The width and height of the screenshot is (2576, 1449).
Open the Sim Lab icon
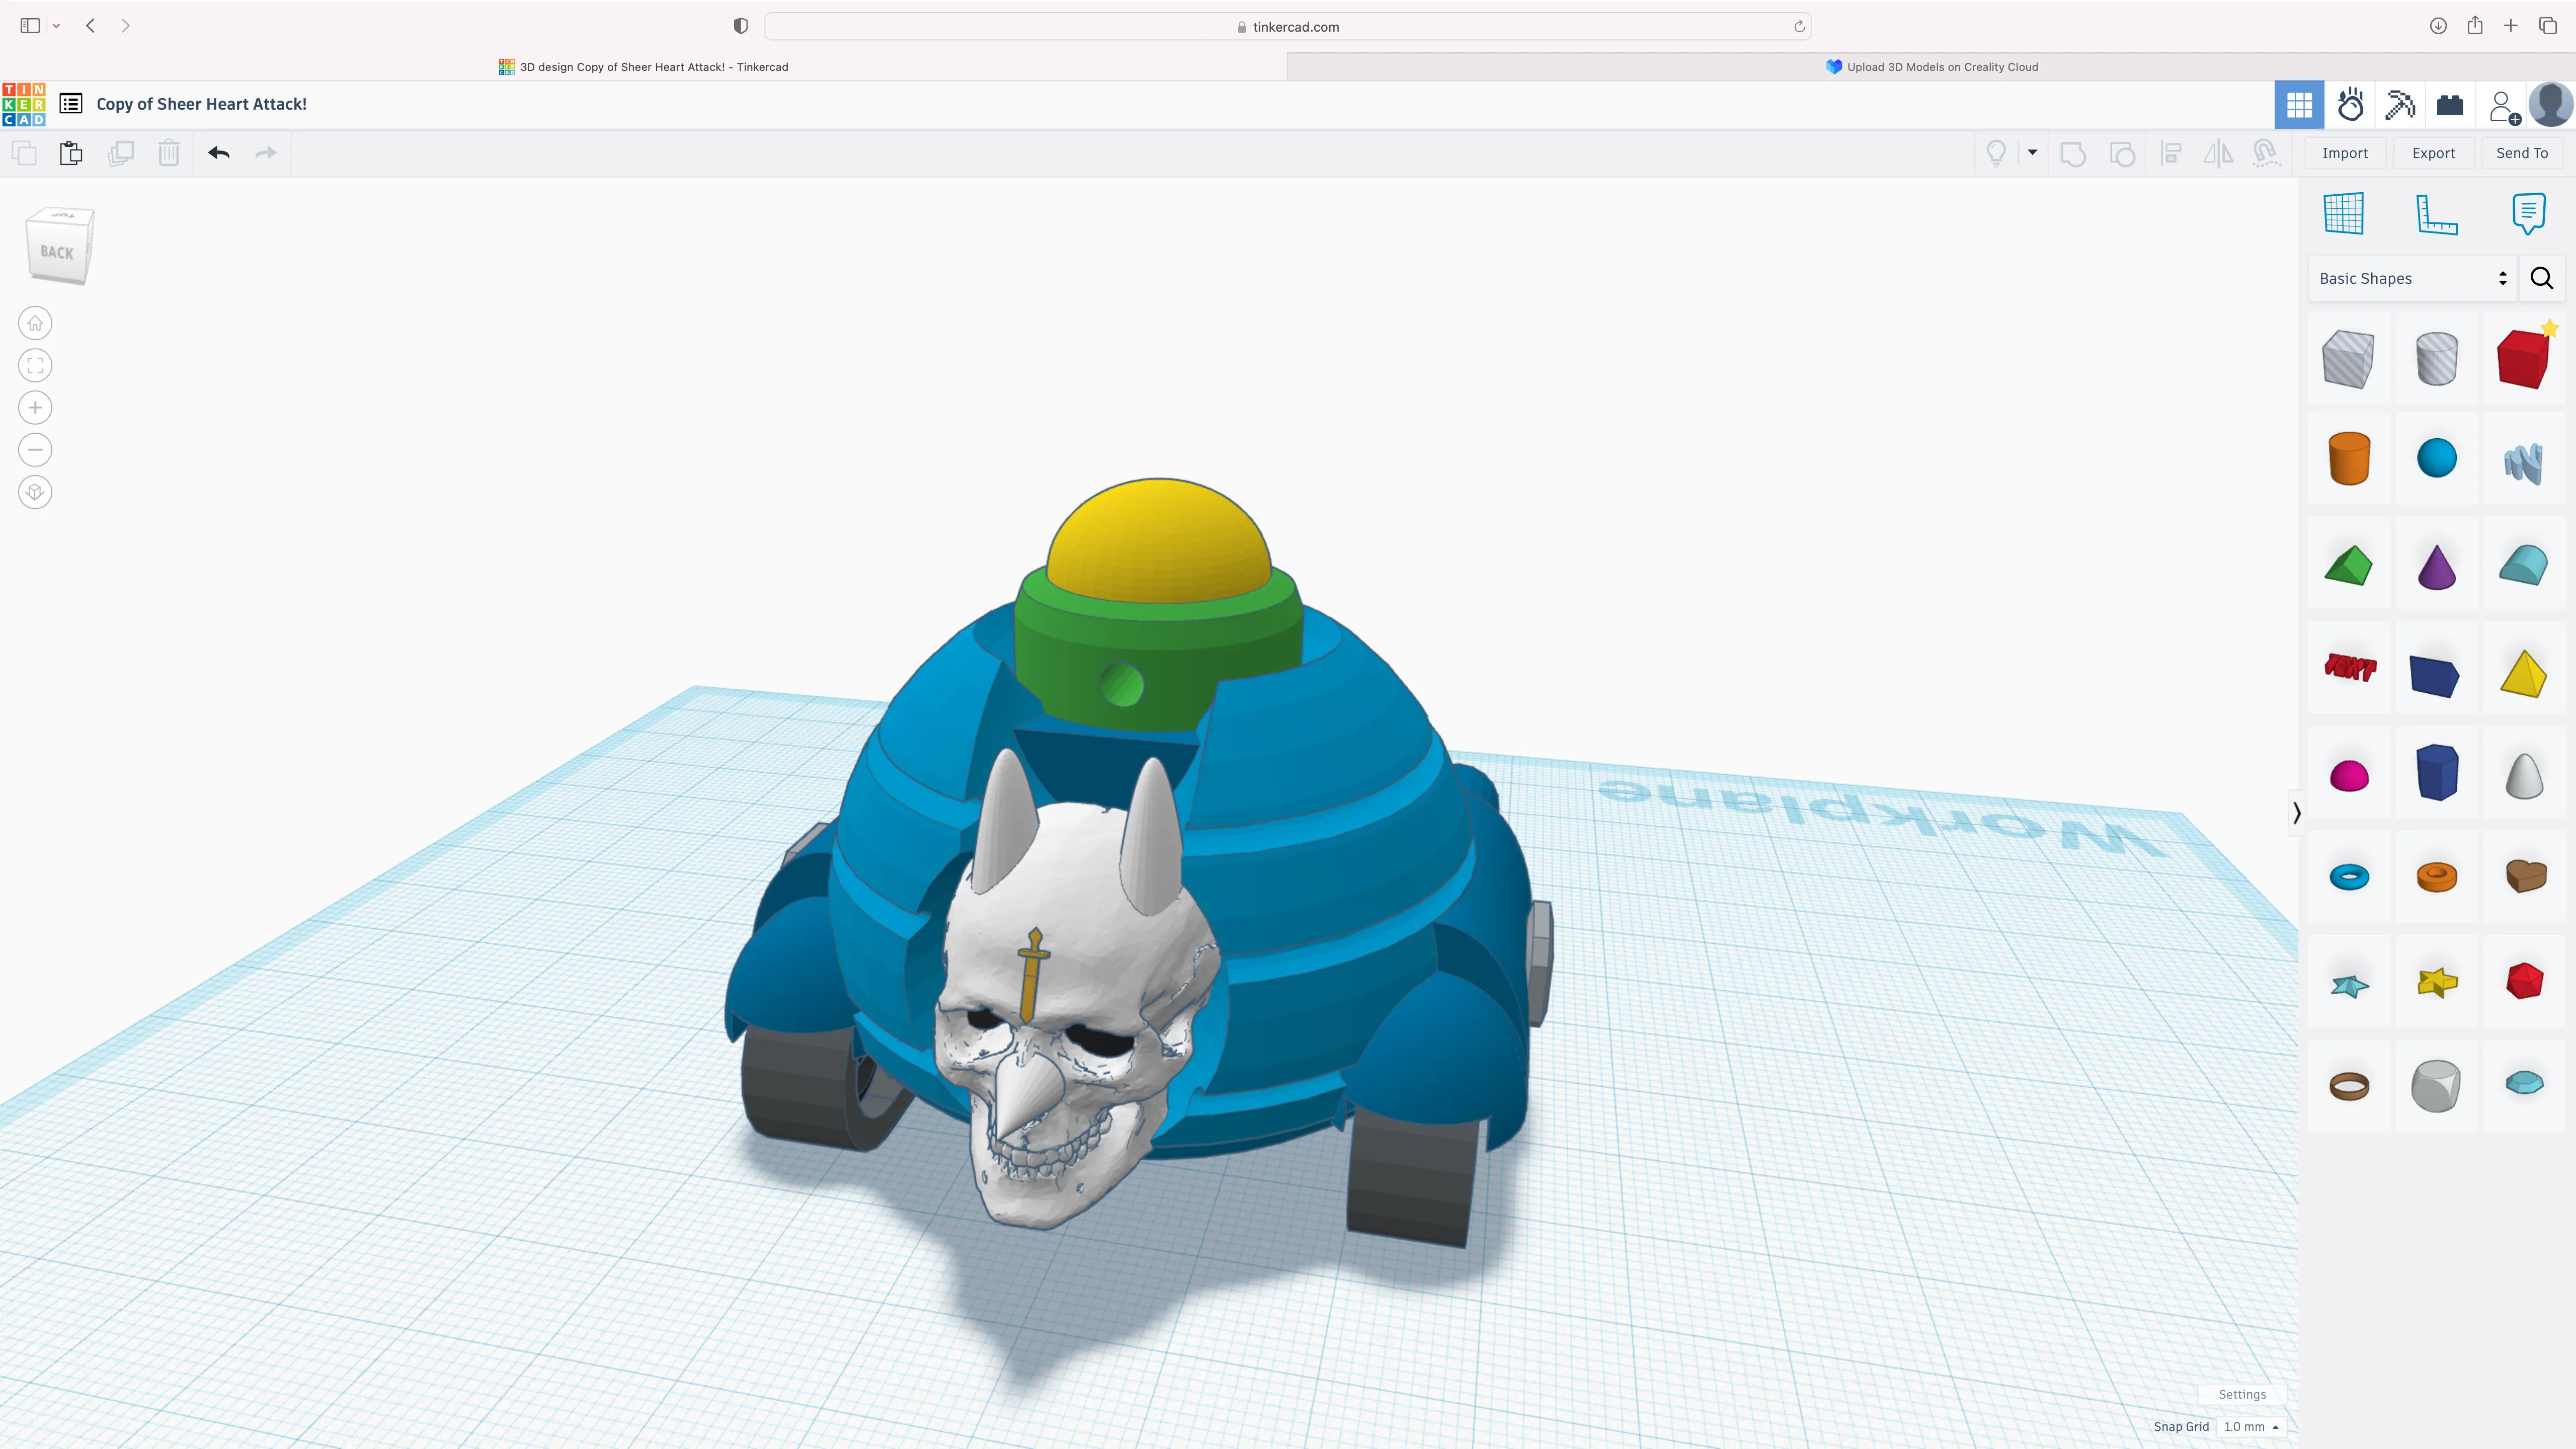(x=2350, y=105)
